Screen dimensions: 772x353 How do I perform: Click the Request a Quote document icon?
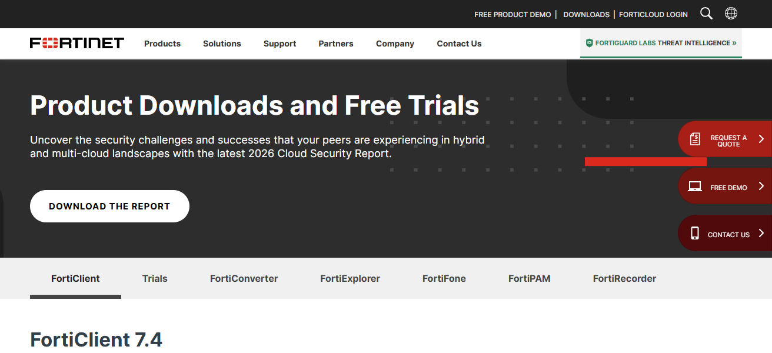pos(695,139)
